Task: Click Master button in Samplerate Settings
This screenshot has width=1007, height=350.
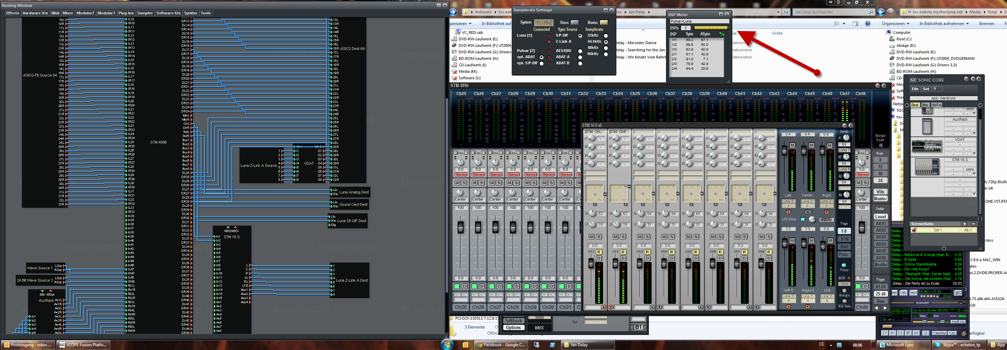Action: [604, 22]
